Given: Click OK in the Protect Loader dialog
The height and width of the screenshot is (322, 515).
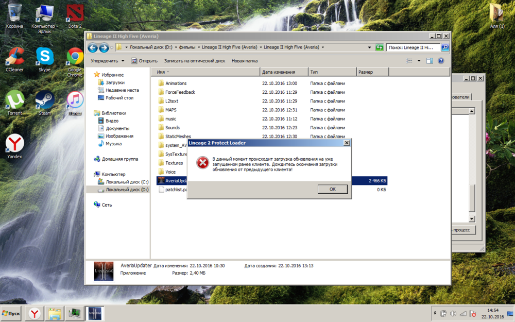Looking at the screenshot, I should 332,189.
